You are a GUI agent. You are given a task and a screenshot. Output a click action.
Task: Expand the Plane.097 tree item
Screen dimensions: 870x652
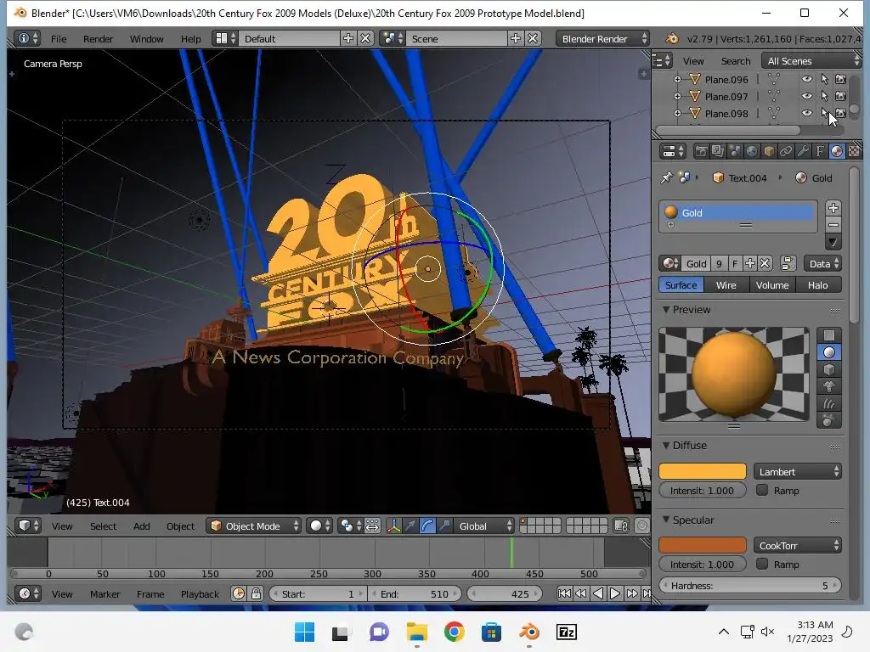click(x=677, y=97)
